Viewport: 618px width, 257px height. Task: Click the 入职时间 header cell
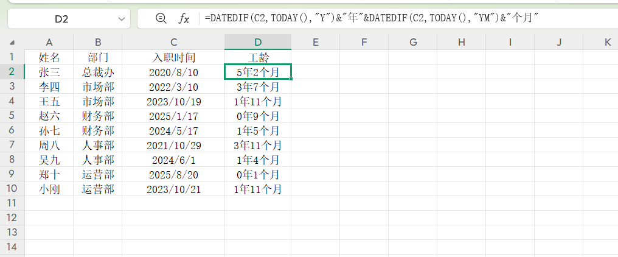(173, 57)
